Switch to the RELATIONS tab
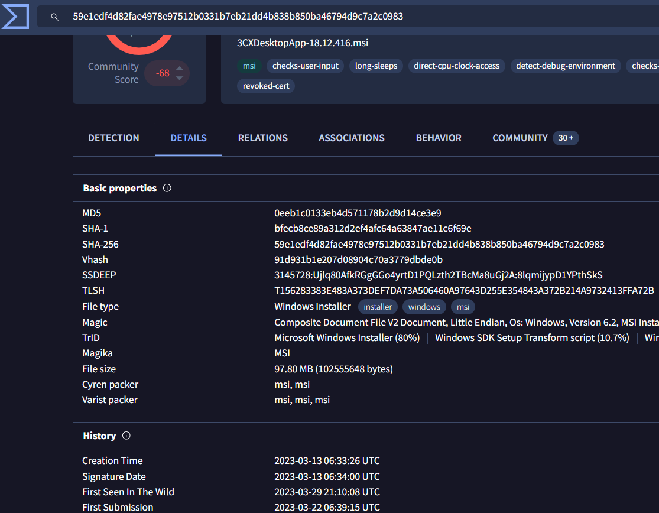The image size is (659, 513). 262,138
